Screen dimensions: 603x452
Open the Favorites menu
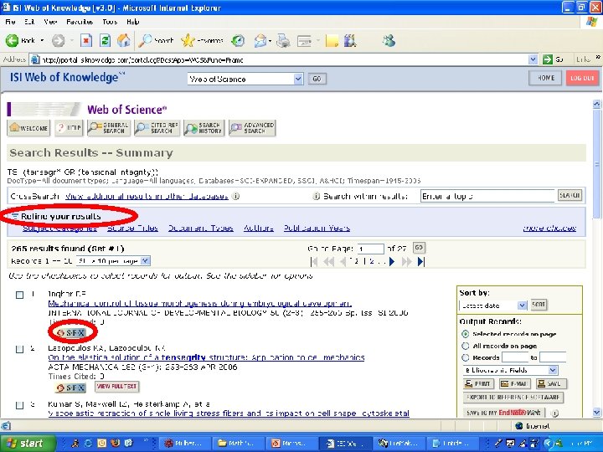[80, 22]
